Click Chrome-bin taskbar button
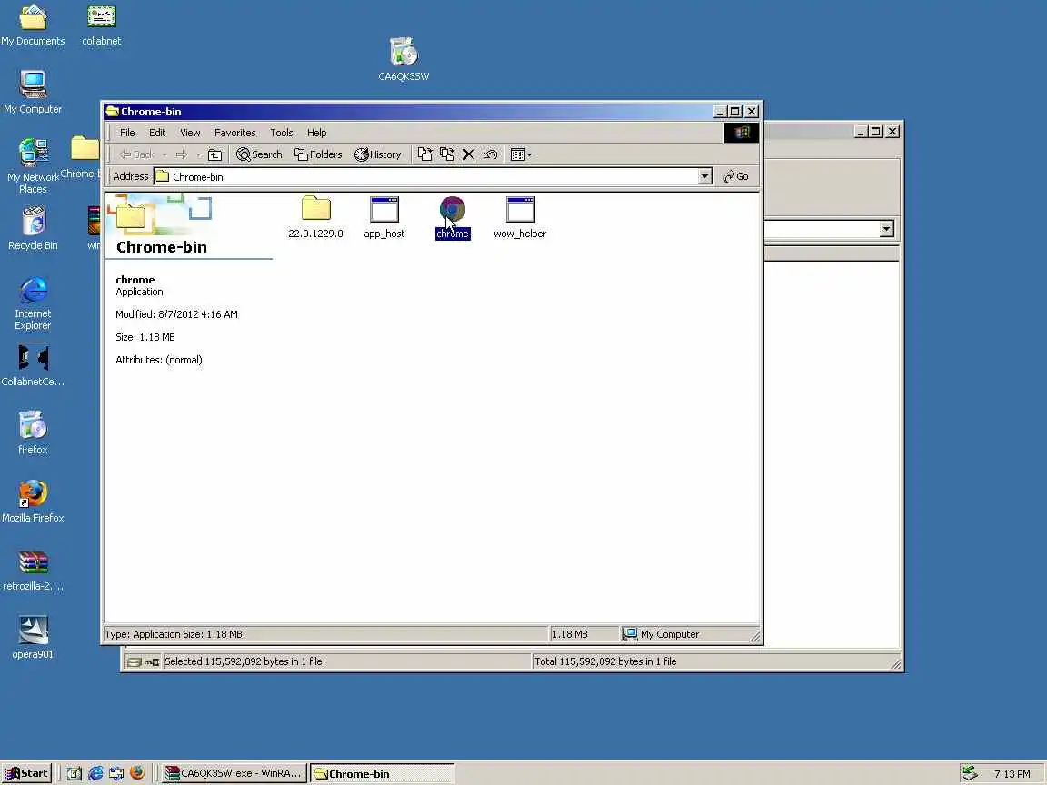The height and width of the screenshot is (785, 1047). [382, 774]
